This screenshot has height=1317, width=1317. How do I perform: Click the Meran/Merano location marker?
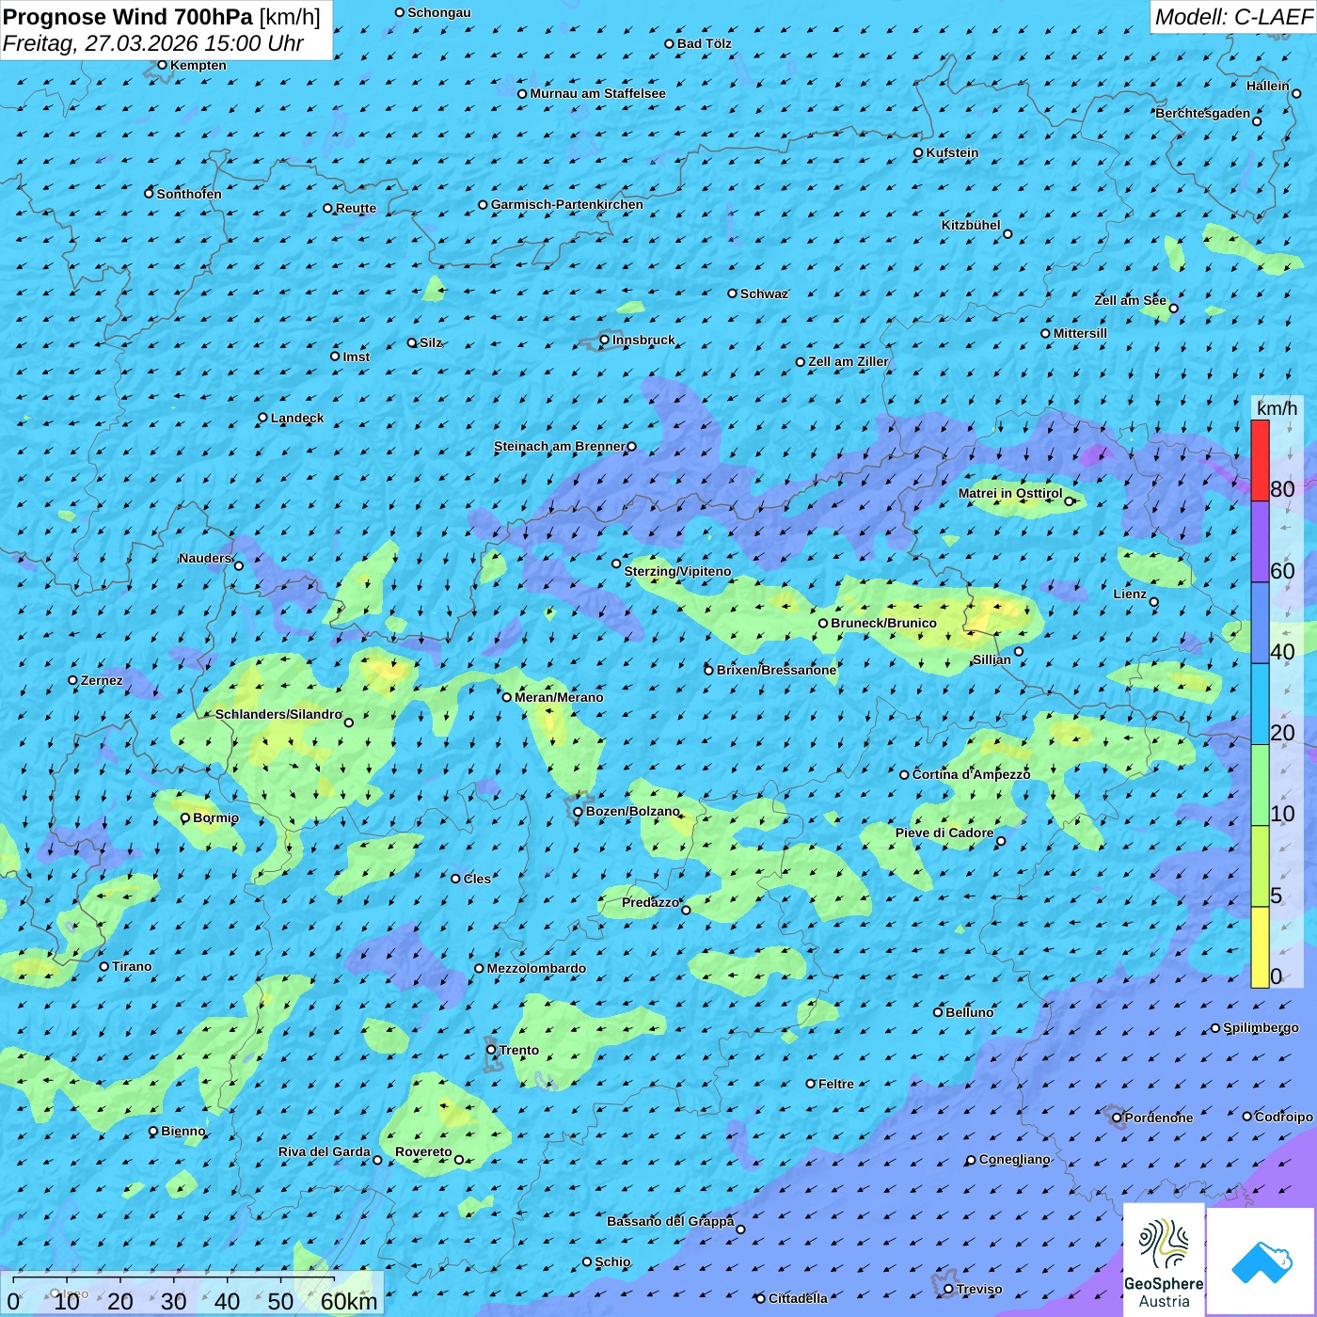[507, 697]
